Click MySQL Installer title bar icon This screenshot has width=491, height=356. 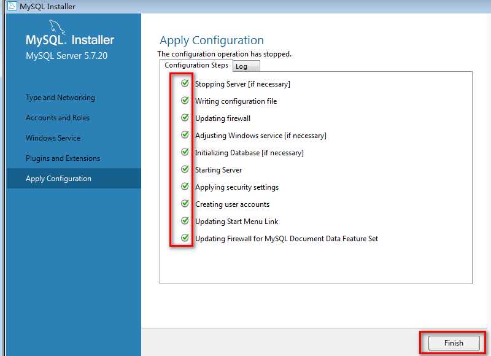coord(12,6)
